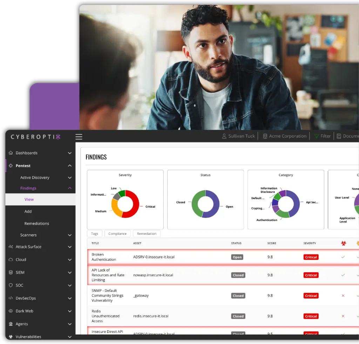Select the Compliance tab
This screenshot has width=359, height=344.
pyautogui.click(x=117, y=234)
